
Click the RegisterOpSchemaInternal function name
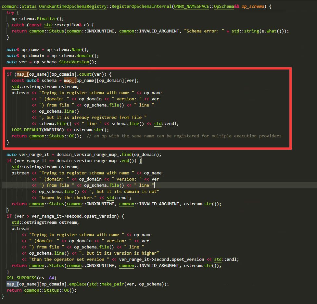point(142,6)
